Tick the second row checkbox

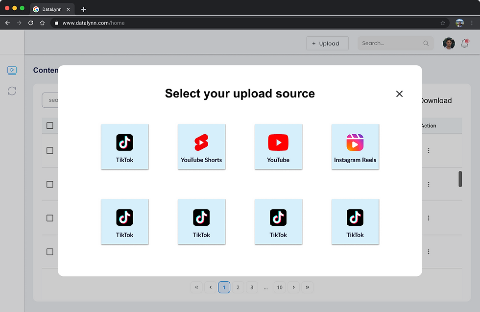[50, 184]
